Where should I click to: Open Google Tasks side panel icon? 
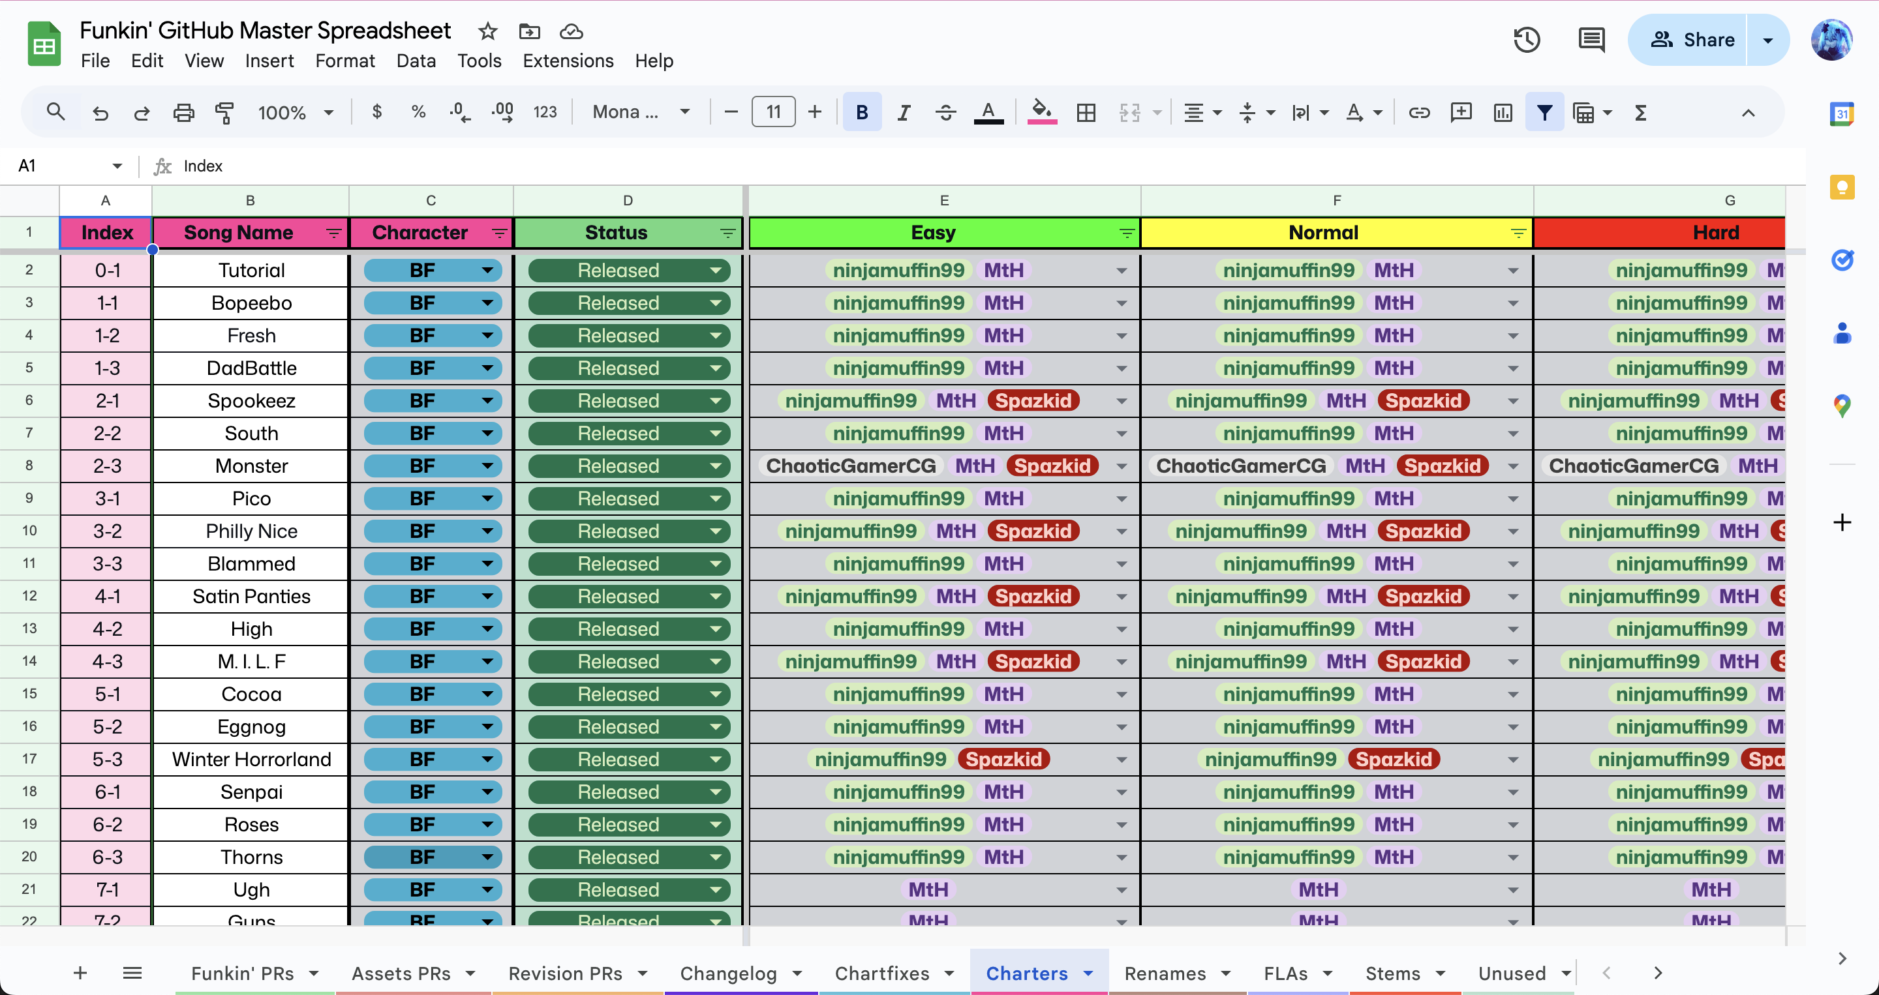[x=1842, y=260]
